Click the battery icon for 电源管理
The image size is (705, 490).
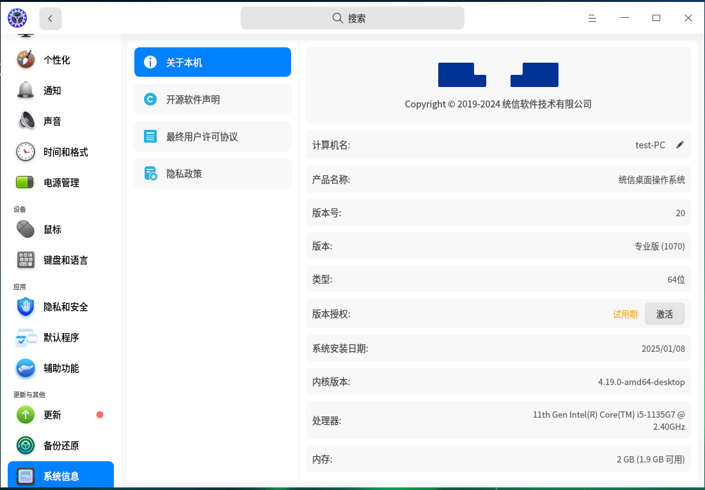click(25, 182)
